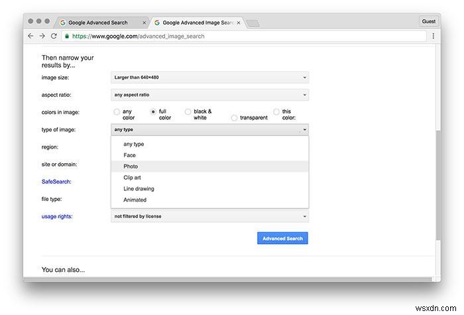Click the secure padlock icon in address bar

(67, 36)
